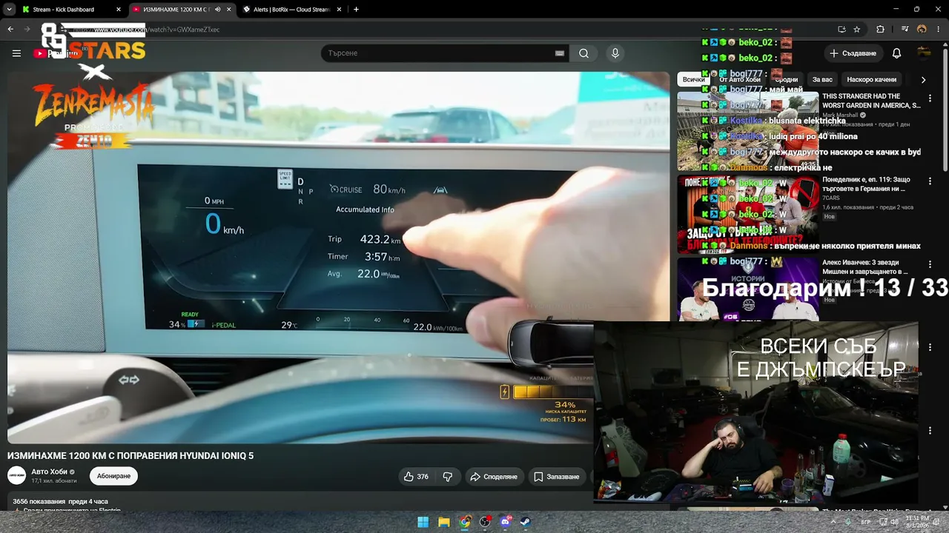949x533 pixels.
Task: Open the YouTube account avatar menu
Action: tap(924, 53)
